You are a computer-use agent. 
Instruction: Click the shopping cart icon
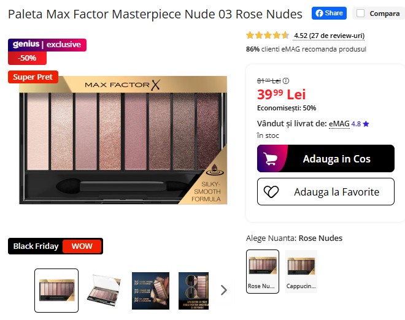[x=270, y=158]
